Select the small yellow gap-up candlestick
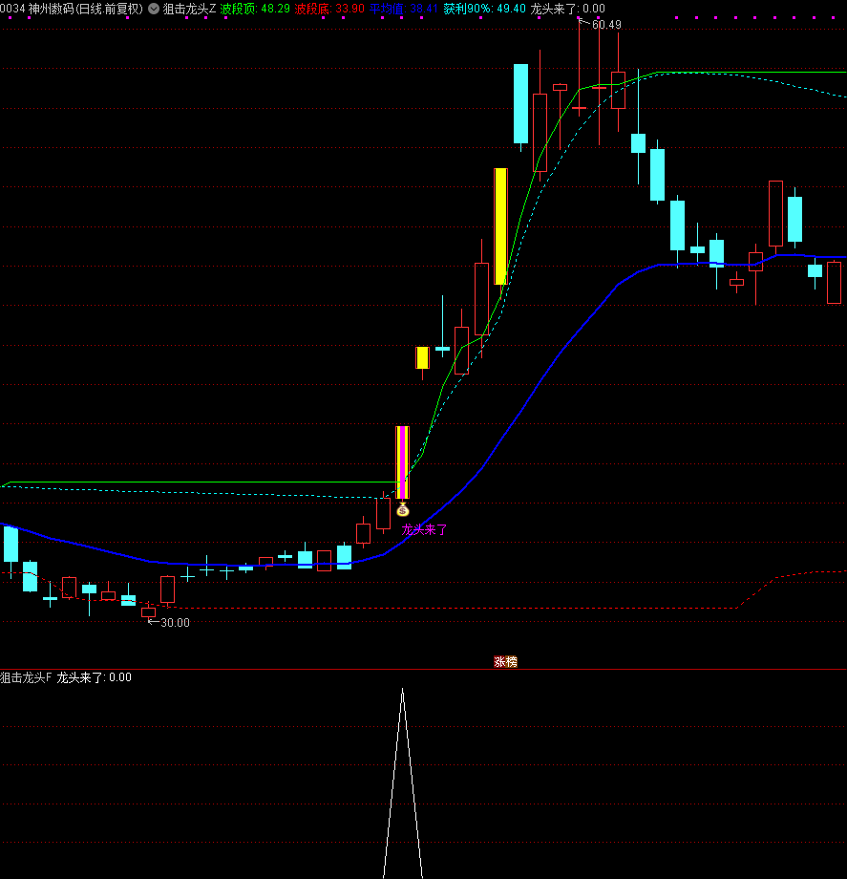Image resolution: width=847 pixels, height=879 pixels. point(422,357)
